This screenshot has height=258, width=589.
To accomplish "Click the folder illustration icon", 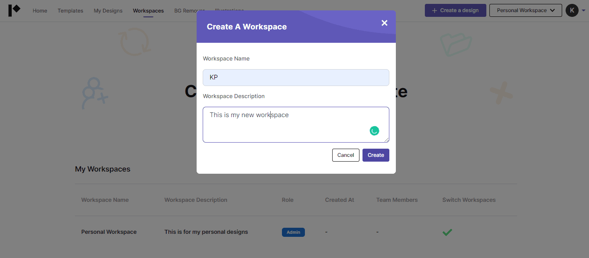I will coord(456,44).
